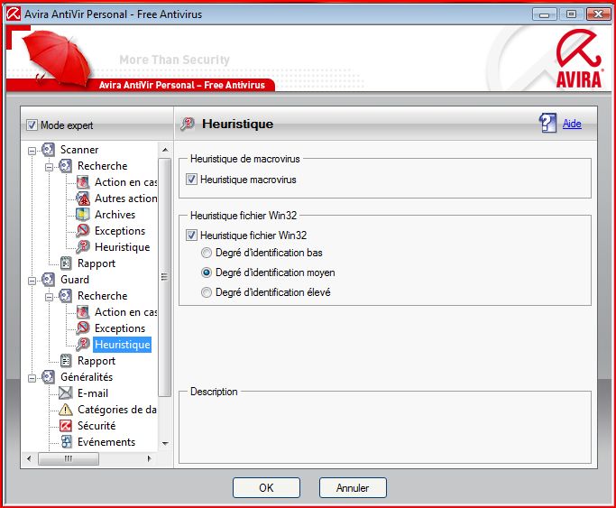
Task: Minimize the Avira window
Action: [544, 14]
